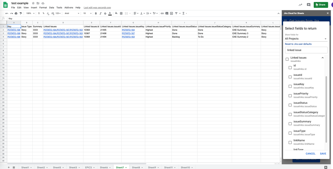The width and height of the screenshot is (333, 169).
Task: Open the vertical align dropdown
Action: coord(142,13)
